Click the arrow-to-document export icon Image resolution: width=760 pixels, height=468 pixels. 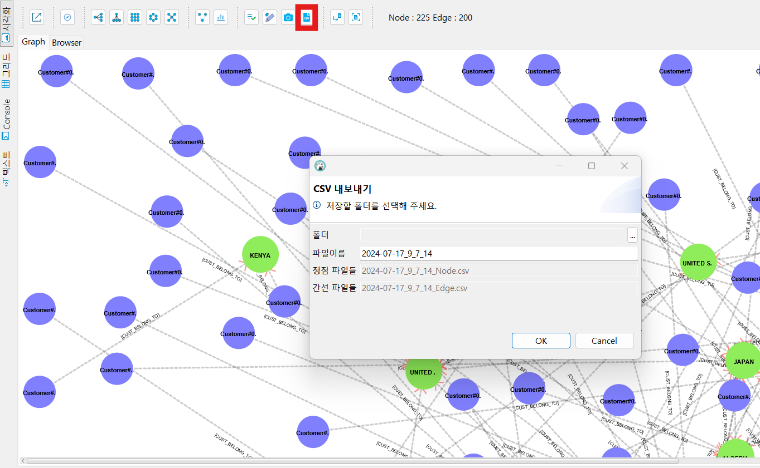[337, 17]
